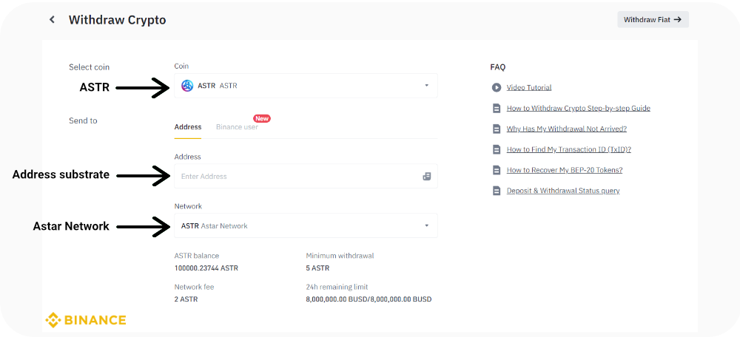Switch to the Address tab

(188, 127)
